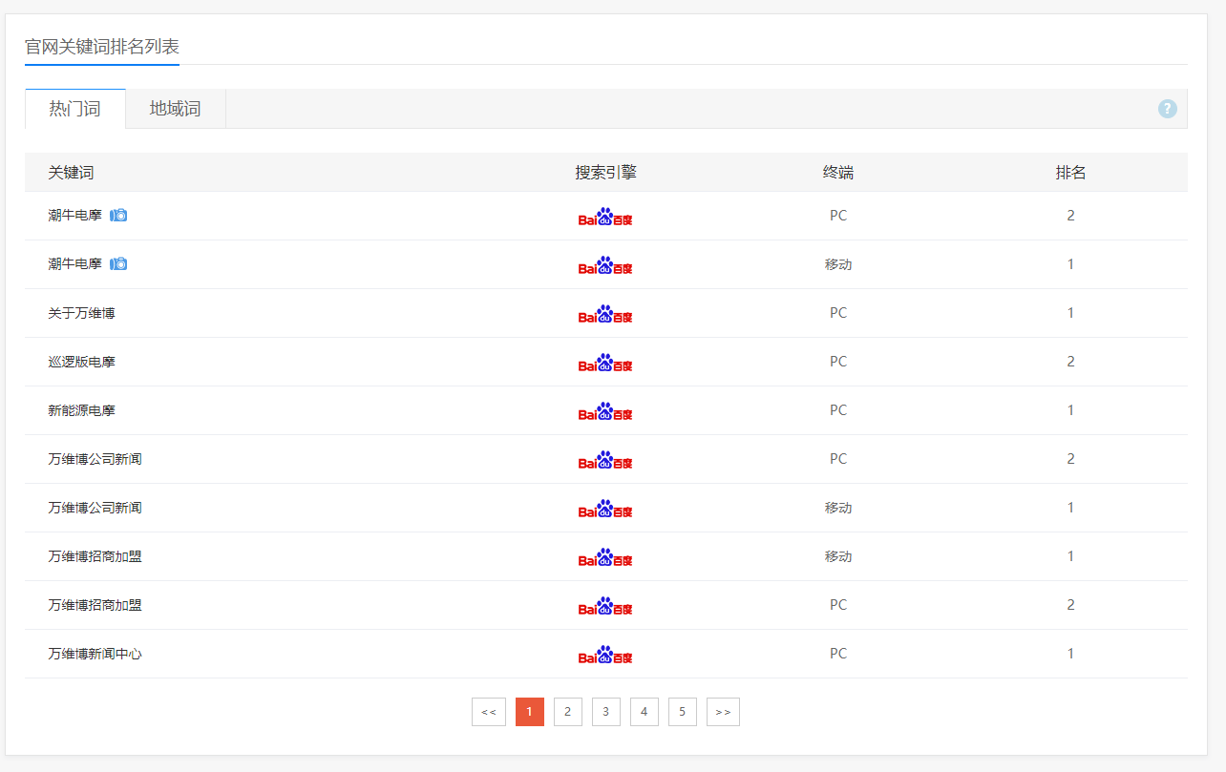Go to page 2
Screen dimensions: 1226x772
point(568,712)
